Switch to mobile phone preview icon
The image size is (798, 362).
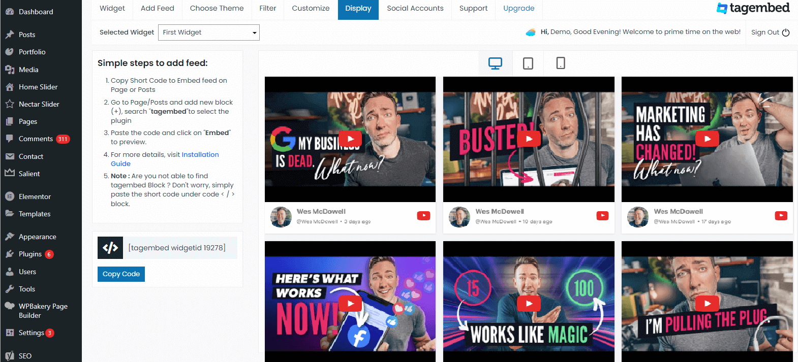click(561, 63)
